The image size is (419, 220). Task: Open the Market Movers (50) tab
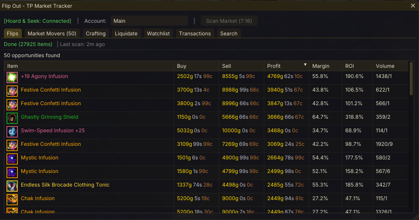(x=52, y=33)
